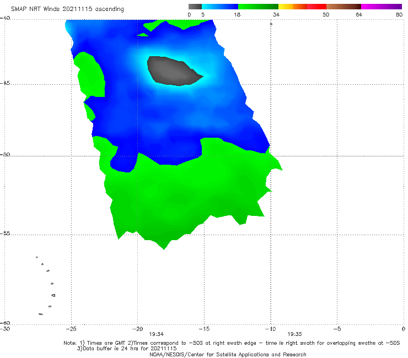Click the gray segment of the color bar

pyautogui.click(x=195, y=7)
